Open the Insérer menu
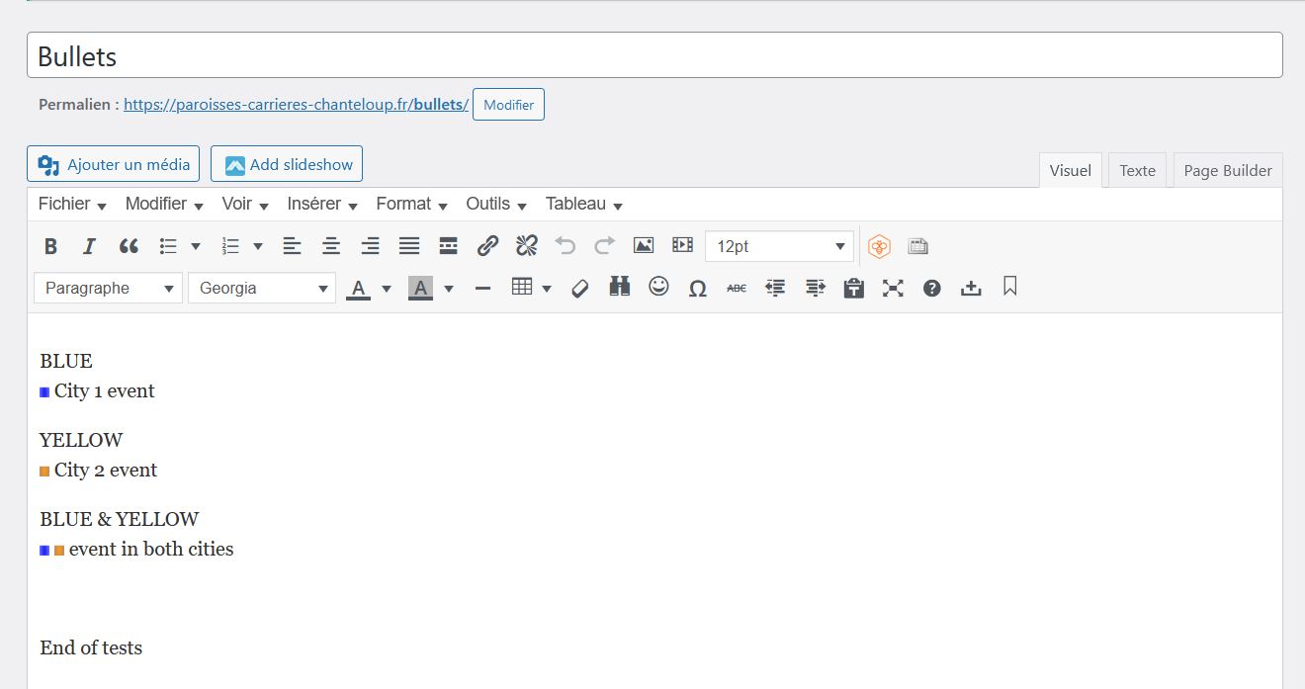The width and height of the screenshot is (1305, 689). (x=321, y=204)
